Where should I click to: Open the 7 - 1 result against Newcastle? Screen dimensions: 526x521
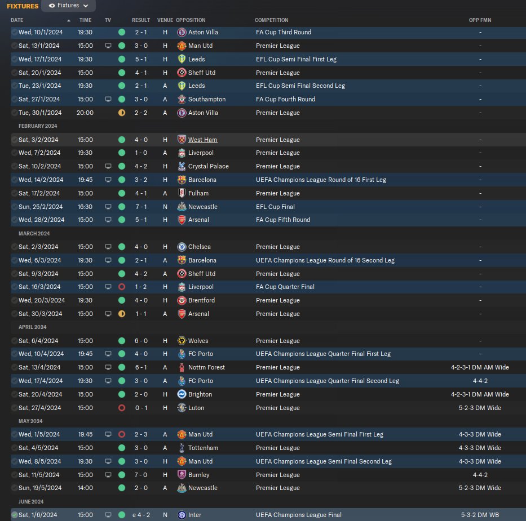pos(141,207)
